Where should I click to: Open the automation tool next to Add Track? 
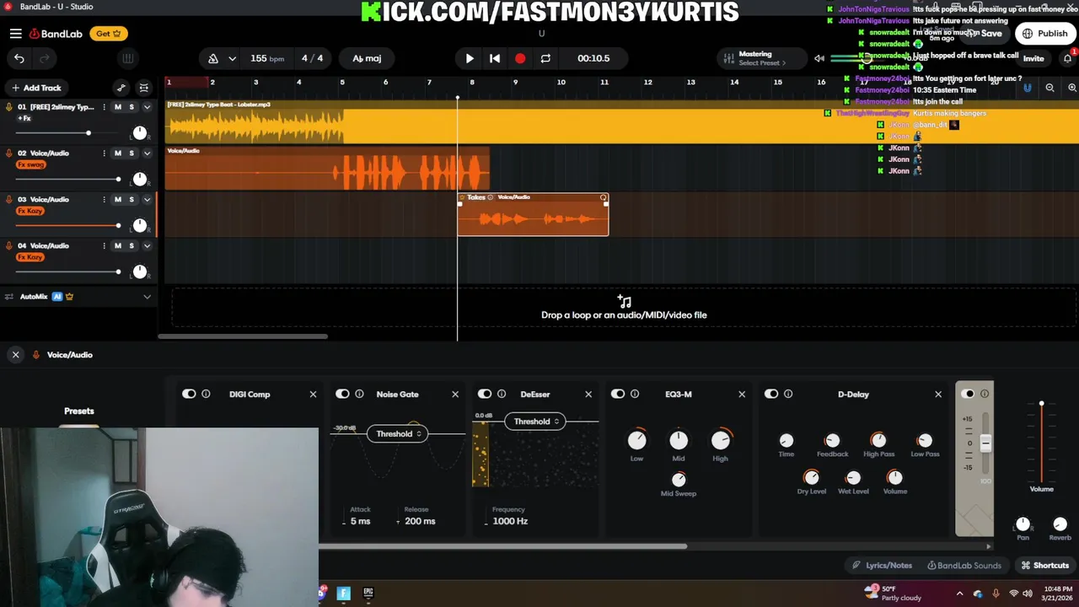121,88
